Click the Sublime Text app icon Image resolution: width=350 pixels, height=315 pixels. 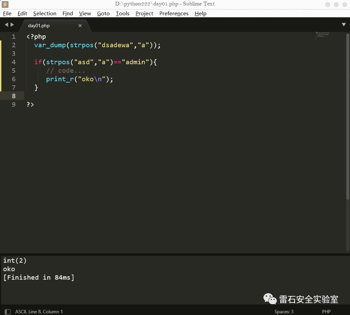pyautogui.click(x=5, y=4)
